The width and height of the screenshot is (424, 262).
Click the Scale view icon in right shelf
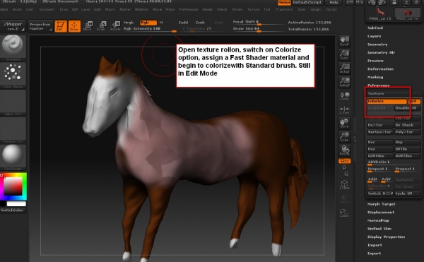coord(345,137)
